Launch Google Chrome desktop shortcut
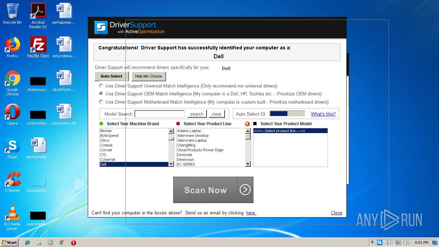439x247 pixels. click(12, 83)
